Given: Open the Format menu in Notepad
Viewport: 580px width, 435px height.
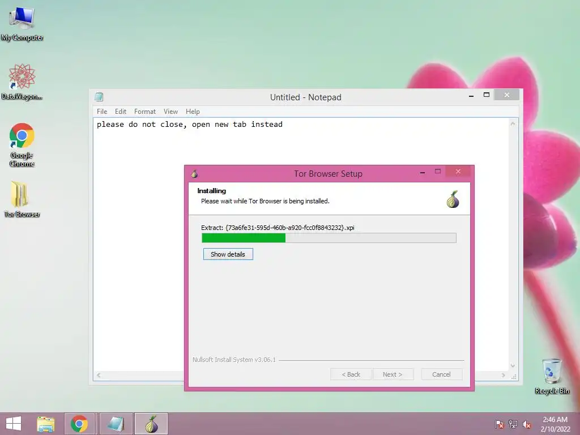Looking at the screenshot, I should pyautogui.click(x=144, y=112).
